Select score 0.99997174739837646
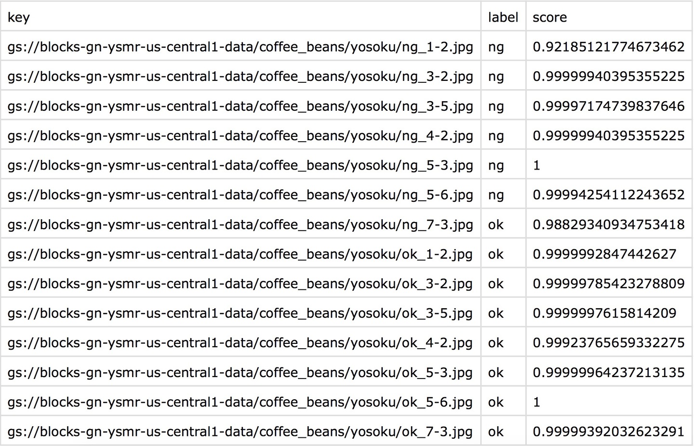Image resolution: width=694 pixels, height=446 pixels. pyautogui.click(x=609, y=106)
